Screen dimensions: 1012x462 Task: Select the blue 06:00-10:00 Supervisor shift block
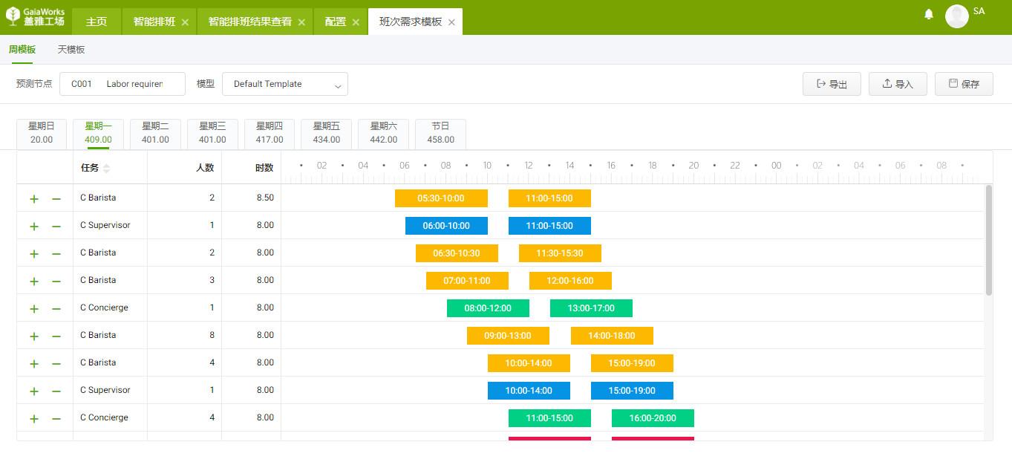[446, 225]
